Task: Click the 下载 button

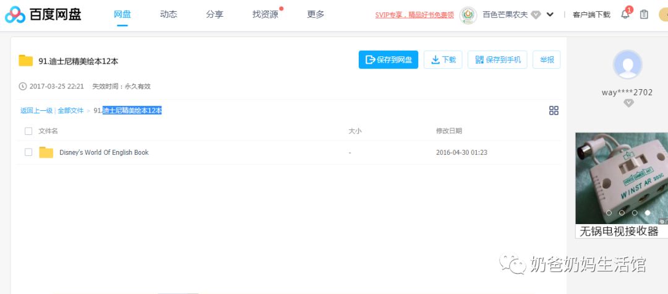Action: tap(443, 59)
